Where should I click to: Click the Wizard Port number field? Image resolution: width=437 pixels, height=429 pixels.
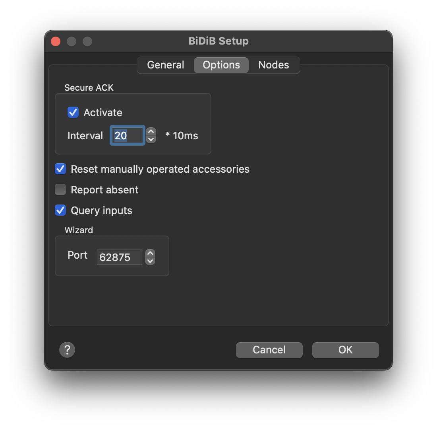(119, 257)
